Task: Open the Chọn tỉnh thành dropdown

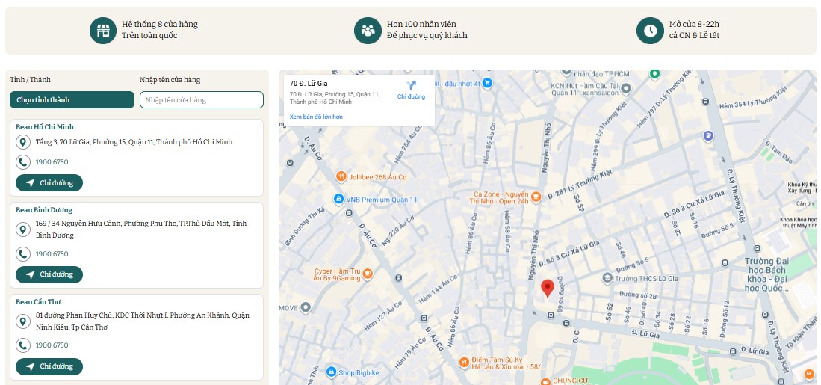Action: (72, 99)
